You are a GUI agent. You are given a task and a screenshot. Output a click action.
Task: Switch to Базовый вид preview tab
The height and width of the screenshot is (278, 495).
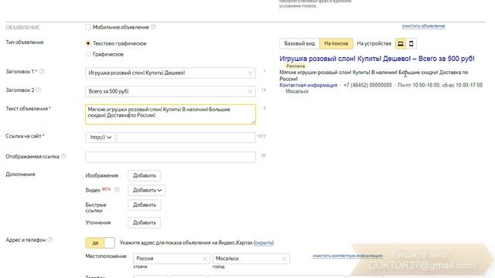pyautogui.click(x=299, y=43)
